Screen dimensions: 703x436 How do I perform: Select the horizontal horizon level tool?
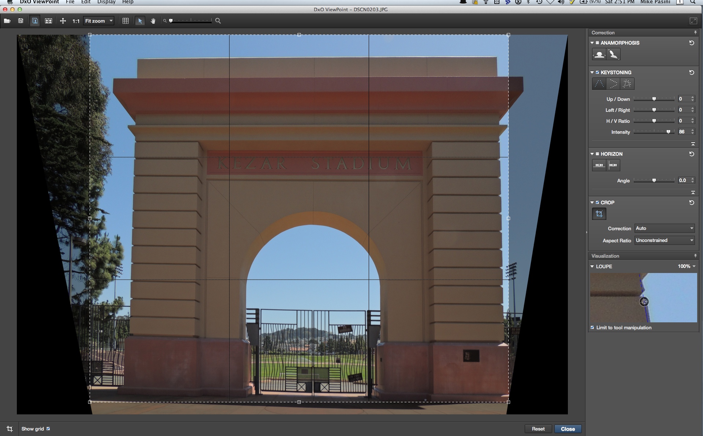pos(599,165)
